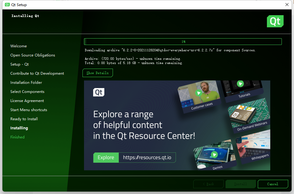Select the Finished step in the sidebar
The height and width of the screenshot is (194, 294).
pos(17,137)
